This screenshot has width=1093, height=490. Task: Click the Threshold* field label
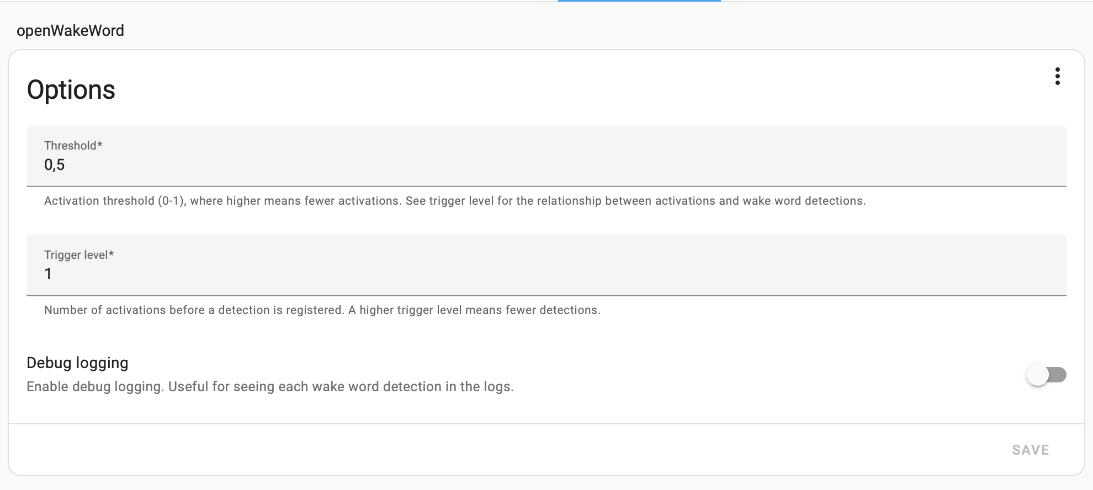click(x=73, y=146)
